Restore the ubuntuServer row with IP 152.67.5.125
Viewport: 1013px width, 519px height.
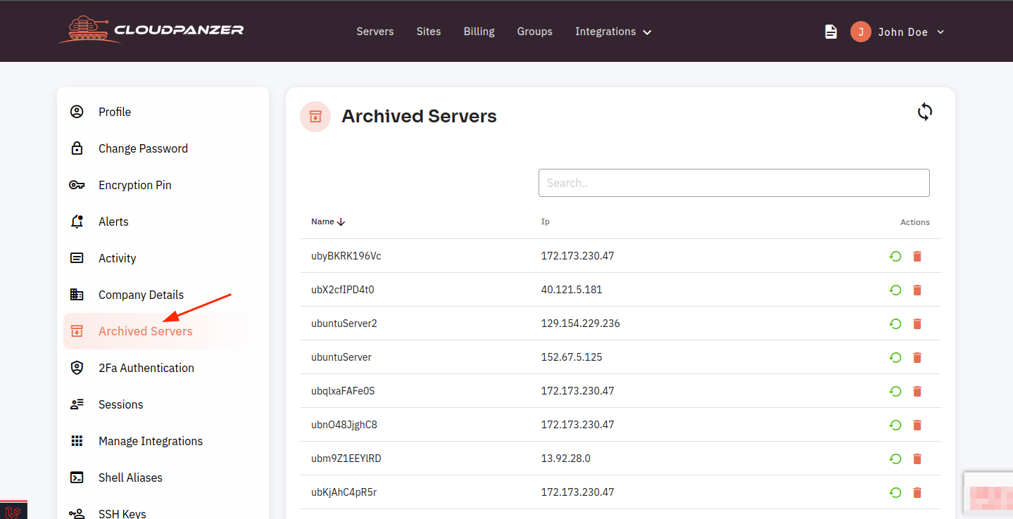[x=895, y=357]
